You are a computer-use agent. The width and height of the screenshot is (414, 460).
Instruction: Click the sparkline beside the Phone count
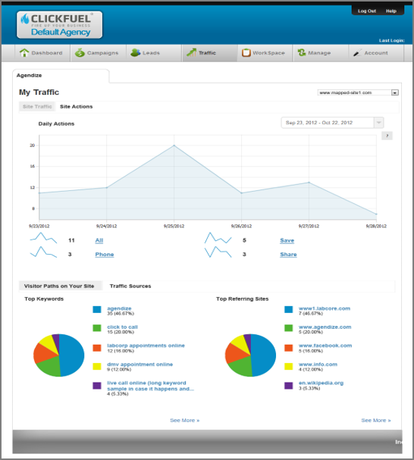coord(43,252)
